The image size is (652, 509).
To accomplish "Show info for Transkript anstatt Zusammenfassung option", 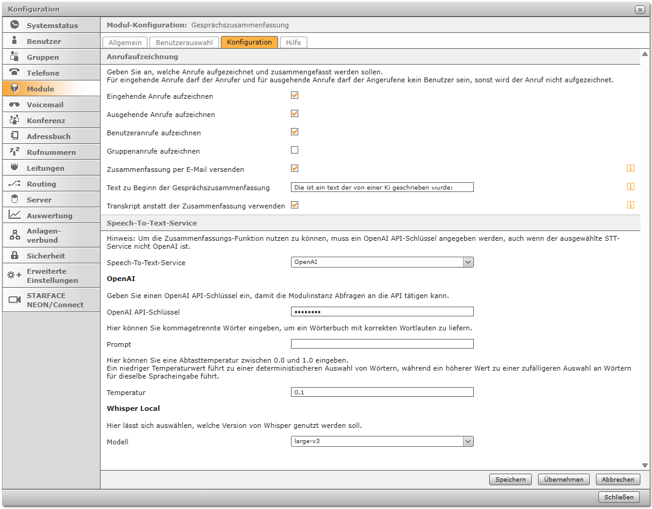I will [x=631, y=205].
